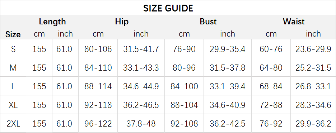336x133 pixels.
Task: Click hip cell 80-106
Action: pyautogui.click(x=98, y=49)
